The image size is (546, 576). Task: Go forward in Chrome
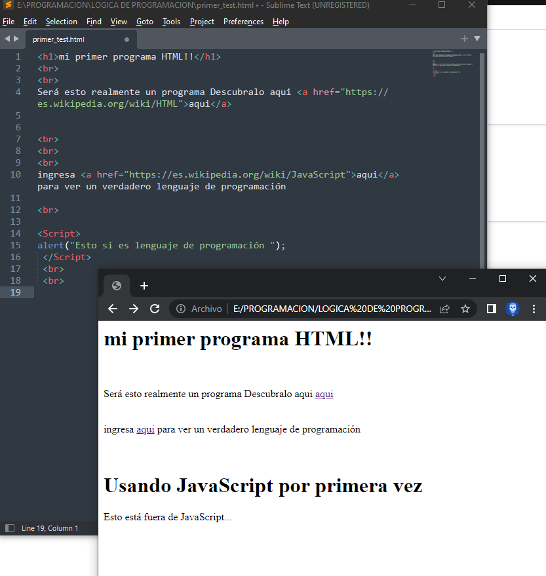pyautogui.click(x=134, y=309)
